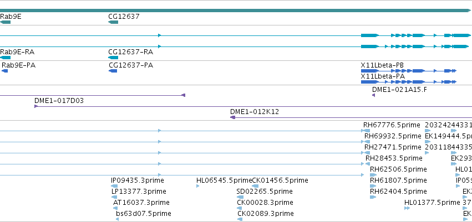
Task: Open the X11Lbeta-PA feature label
Action: (x=383, y=76)
